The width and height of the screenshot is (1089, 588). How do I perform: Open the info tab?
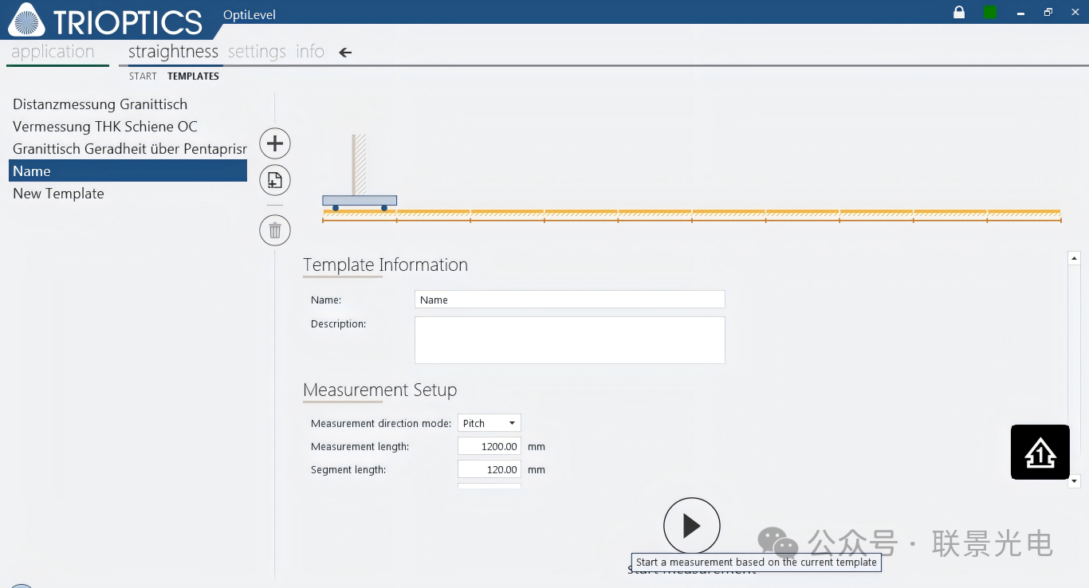[x=310, y=52]
